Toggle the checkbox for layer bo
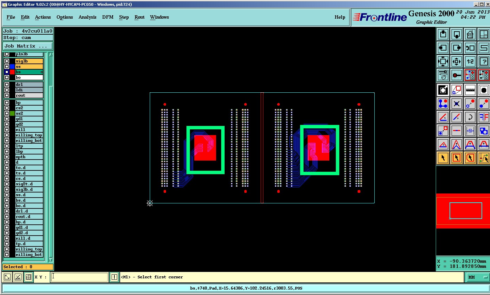The height and width of the screenshot is (295, 490). click(6, 77)
